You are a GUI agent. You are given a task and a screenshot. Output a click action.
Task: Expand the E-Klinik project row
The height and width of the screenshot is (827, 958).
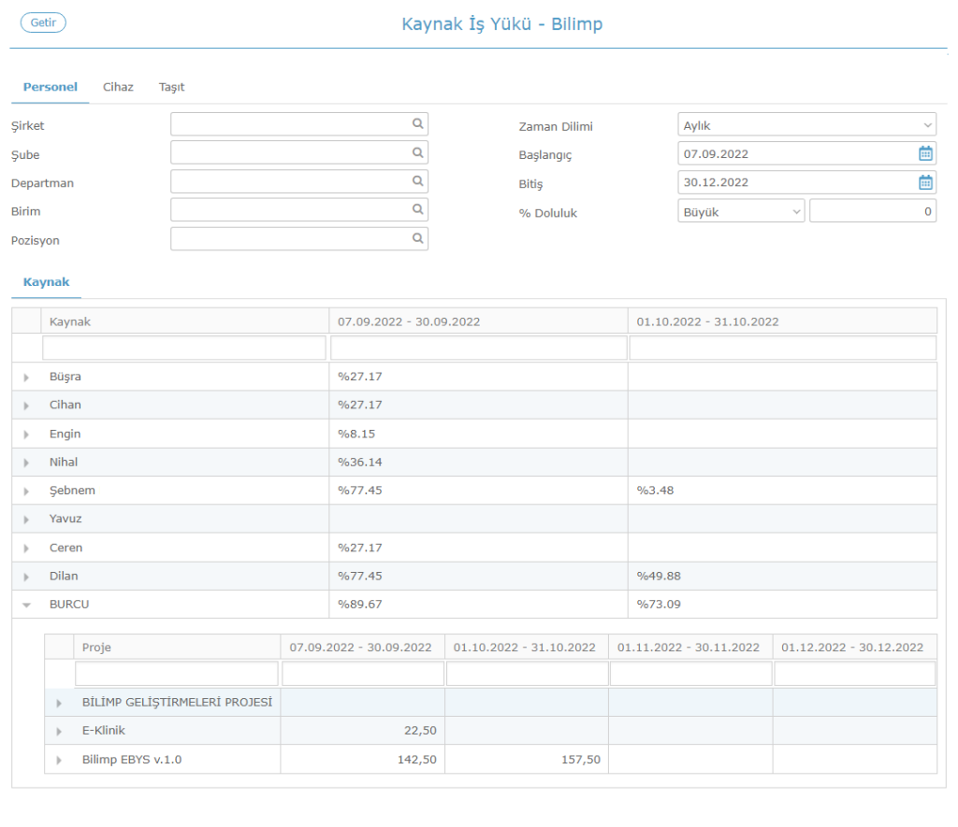[x=60, y=732]
